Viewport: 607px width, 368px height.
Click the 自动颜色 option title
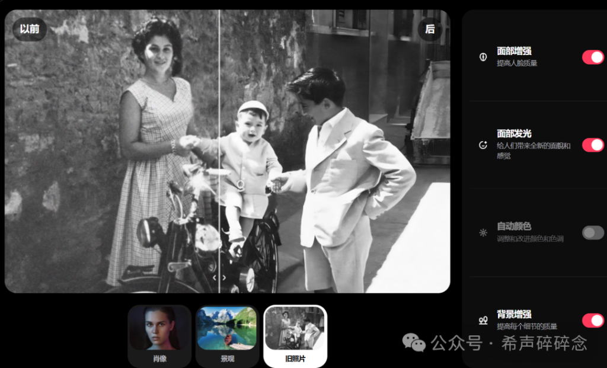pos(514,226)
